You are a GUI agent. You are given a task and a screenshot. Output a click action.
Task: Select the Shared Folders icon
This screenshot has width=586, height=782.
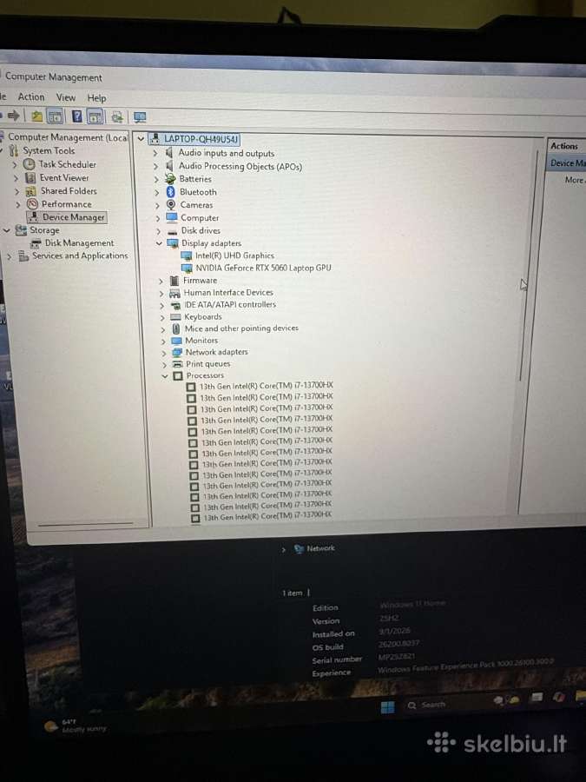(31, 191)
